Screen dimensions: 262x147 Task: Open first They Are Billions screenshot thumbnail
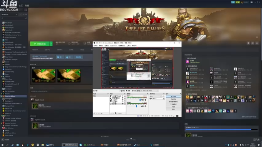[x=44, y=76]
